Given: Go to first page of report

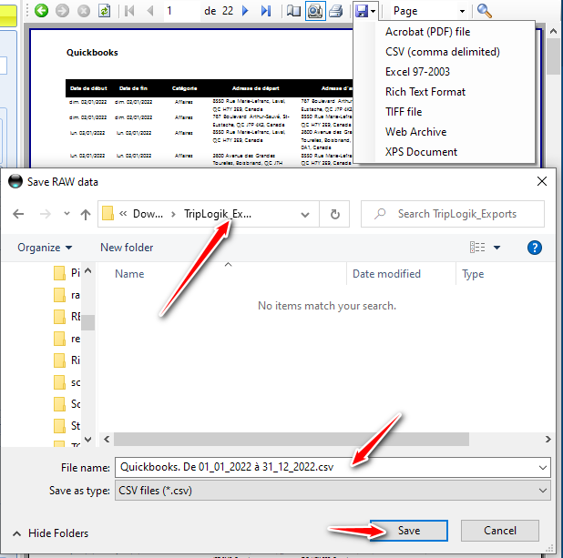Looking at the screenshot, I should (129, 11).
